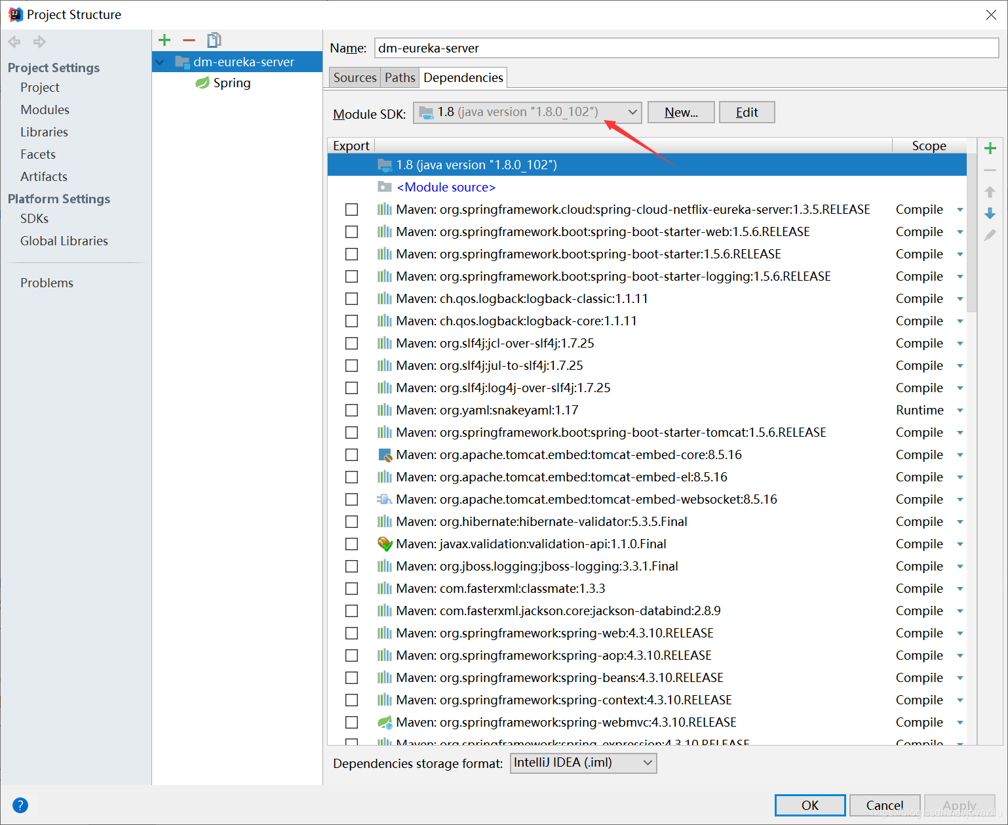
Task: Open scope dropdown for snakeyaml Runtime
Action: (x=960, y=411)
